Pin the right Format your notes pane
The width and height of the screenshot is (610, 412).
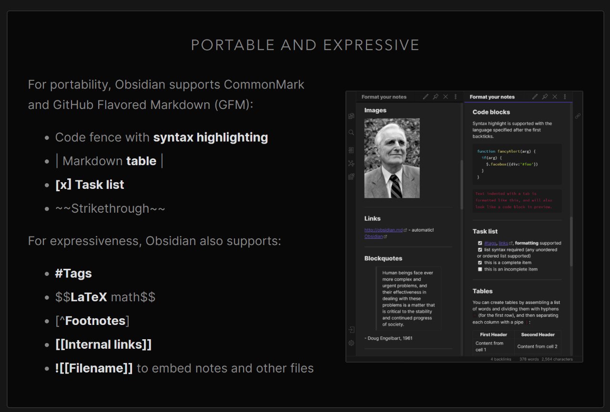[x=545, y=97]
